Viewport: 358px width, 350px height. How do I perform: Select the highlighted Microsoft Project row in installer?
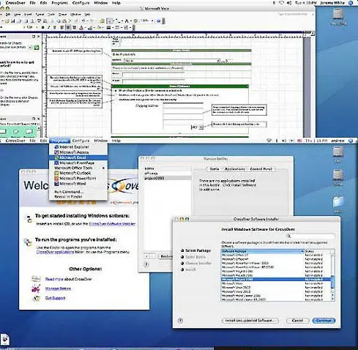click(276, 279)
